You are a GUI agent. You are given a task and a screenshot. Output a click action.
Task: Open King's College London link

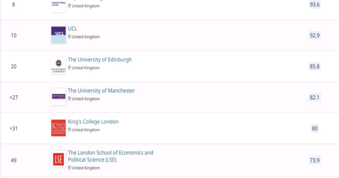[x=93, y=122]
